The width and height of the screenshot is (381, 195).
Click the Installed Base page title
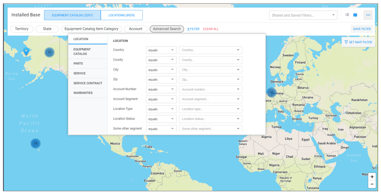tap(26, 15)
